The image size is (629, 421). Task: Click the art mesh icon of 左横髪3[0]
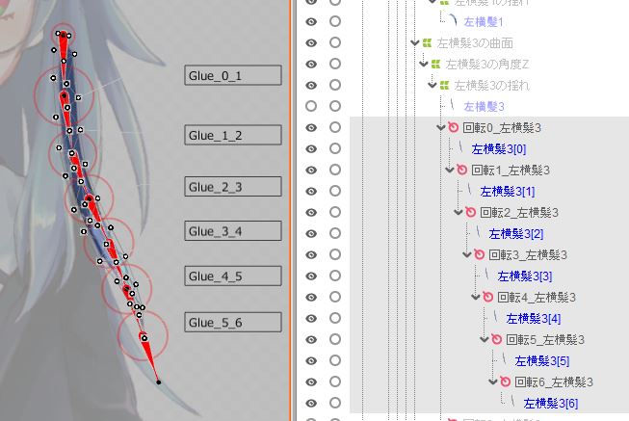pyautogui.click(x=461, y=148)
